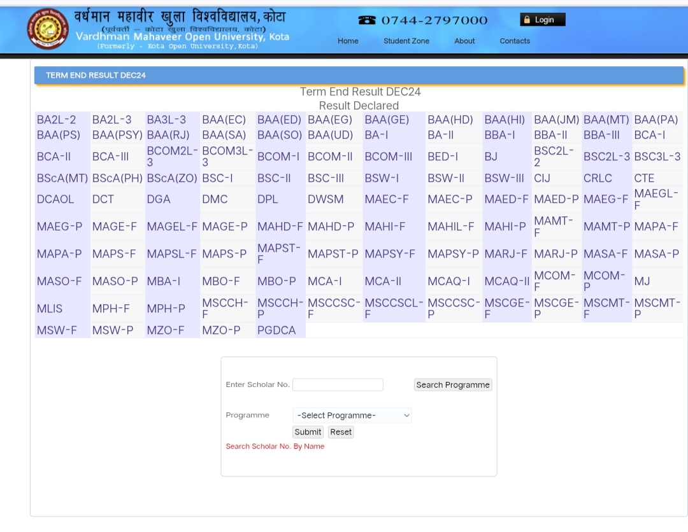Open the MCA-II result link
This screenshot has height=532, width=688.
coord(383,281)
